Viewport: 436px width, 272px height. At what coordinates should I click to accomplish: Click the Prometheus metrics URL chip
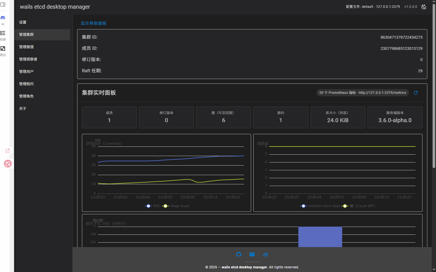pos(362,93)
